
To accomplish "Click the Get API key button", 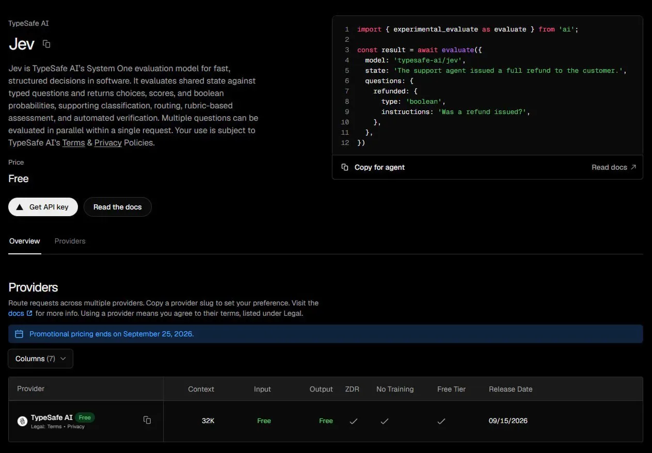I will point(43,207).
